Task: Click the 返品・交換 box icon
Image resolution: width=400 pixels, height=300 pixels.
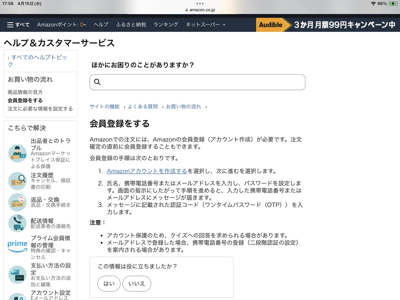Action: [17, 202]
